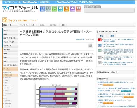Click the マイコミジャーナル site logo

coord(20,9)
